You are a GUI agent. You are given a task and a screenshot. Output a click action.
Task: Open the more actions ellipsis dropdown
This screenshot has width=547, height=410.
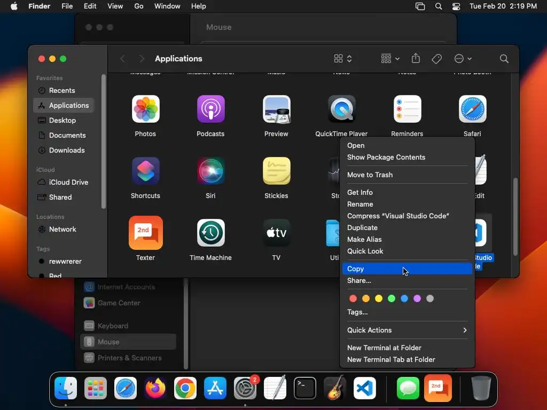click(x=463, y=59)
